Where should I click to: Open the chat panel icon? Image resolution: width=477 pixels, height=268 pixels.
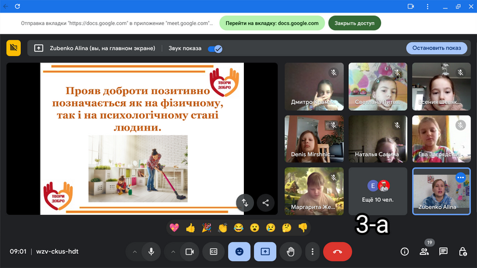point(443,251)
